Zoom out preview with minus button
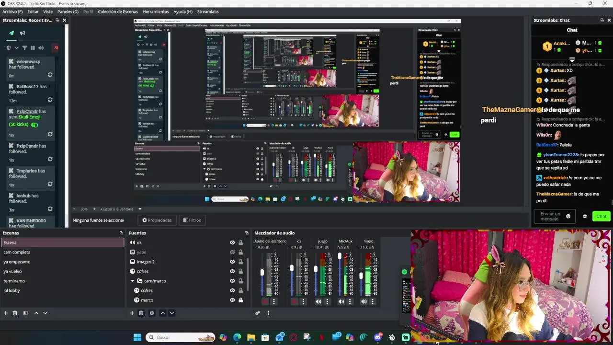 (x=74, y=209)
